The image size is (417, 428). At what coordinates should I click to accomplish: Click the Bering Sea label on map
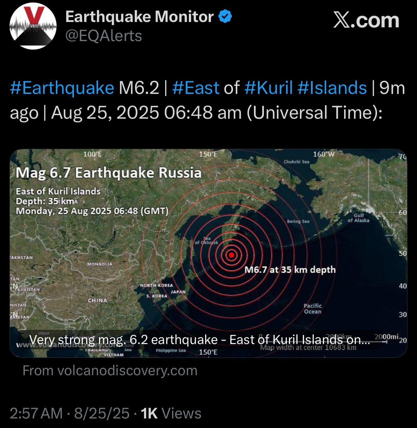pos(298,221)
